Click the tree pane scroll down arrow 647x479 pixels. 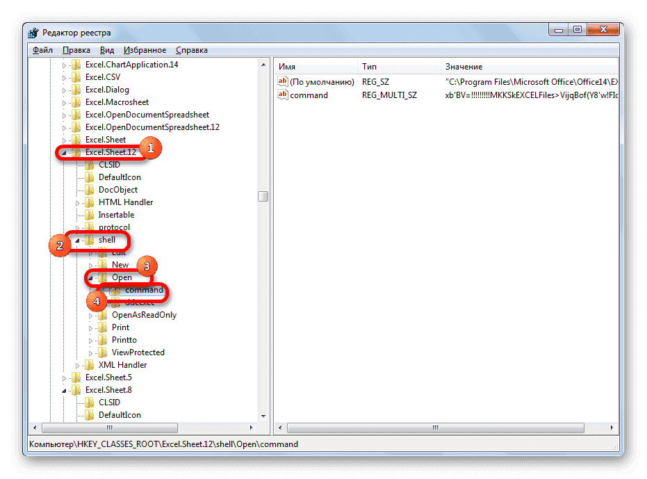pyautogui.click(x=263, y=416)
